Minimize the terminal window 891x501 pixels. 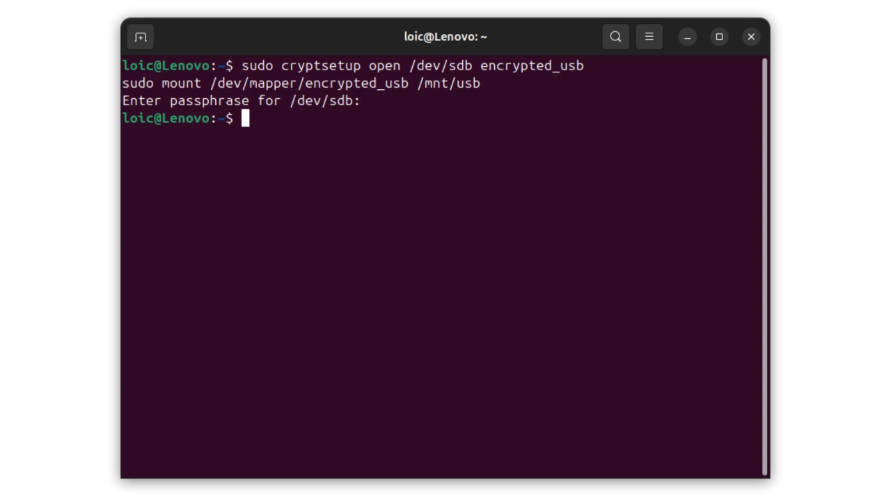point(687,37)
